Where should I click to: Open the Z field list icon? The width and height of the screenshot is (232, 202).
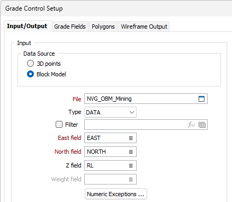coord(131,165)
